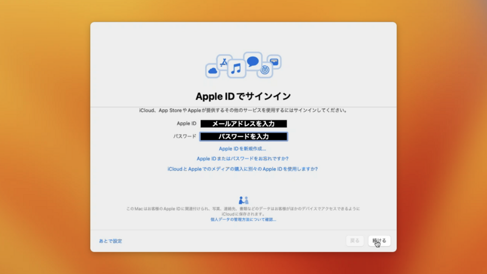Click the 'Apple ID' field label

[186, 124]
